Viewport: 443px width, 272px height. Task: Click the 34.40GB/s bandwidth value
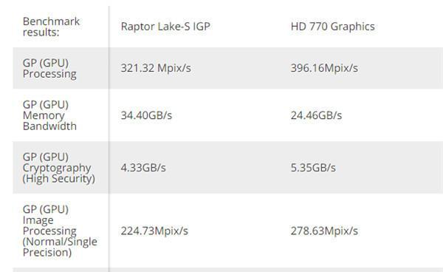coord(146,115)
